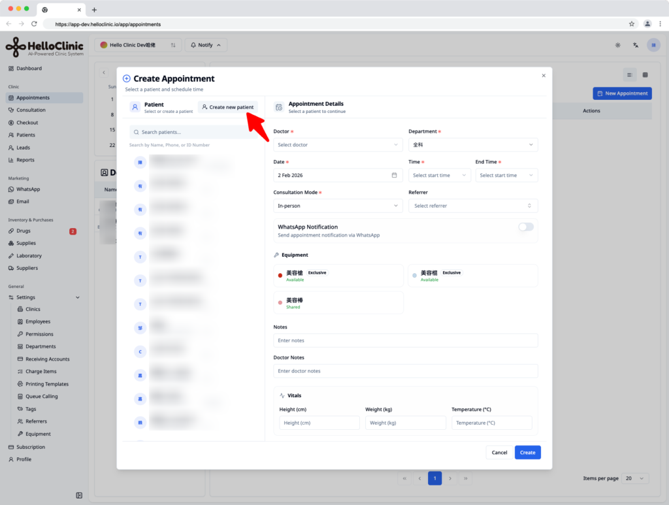
Task: Select the 美容棒 Shared equipment card
Action: click(338, 303)
